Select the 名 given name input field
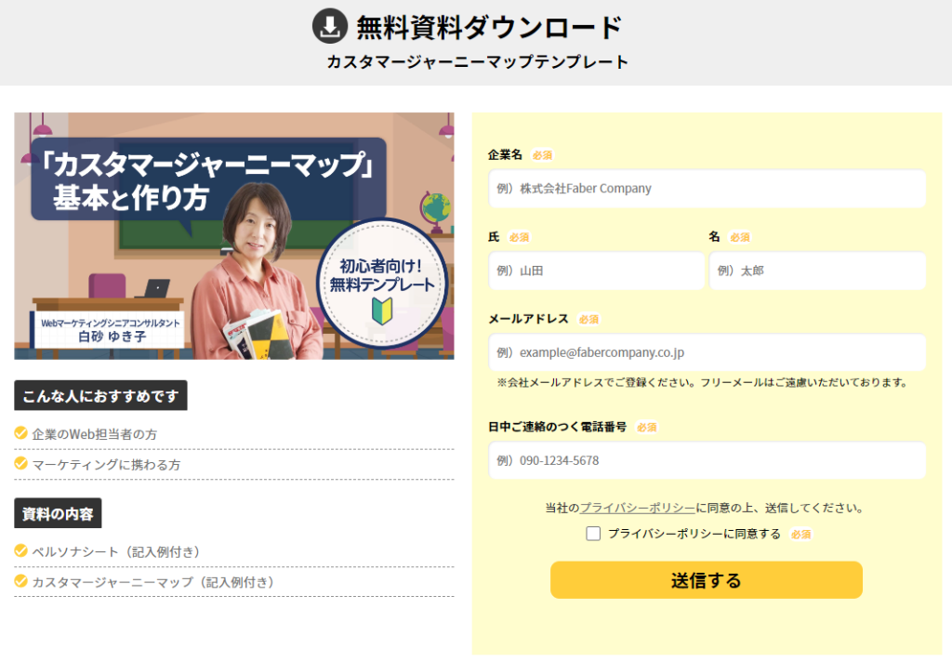Image resolution: width=952 pixels, height=662 pixels. coord(817,271)
